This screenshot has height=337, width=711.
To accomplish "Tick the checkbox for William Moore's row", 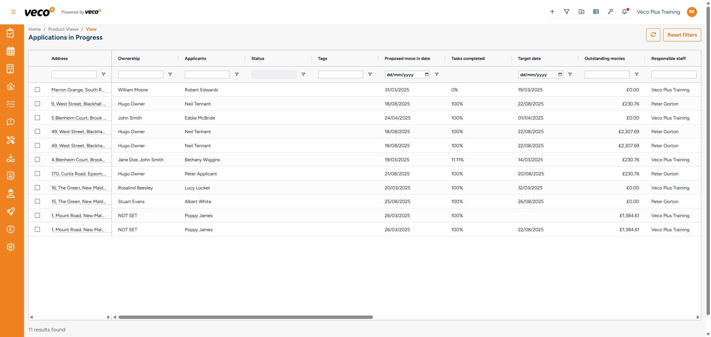I will coord(37,89).
